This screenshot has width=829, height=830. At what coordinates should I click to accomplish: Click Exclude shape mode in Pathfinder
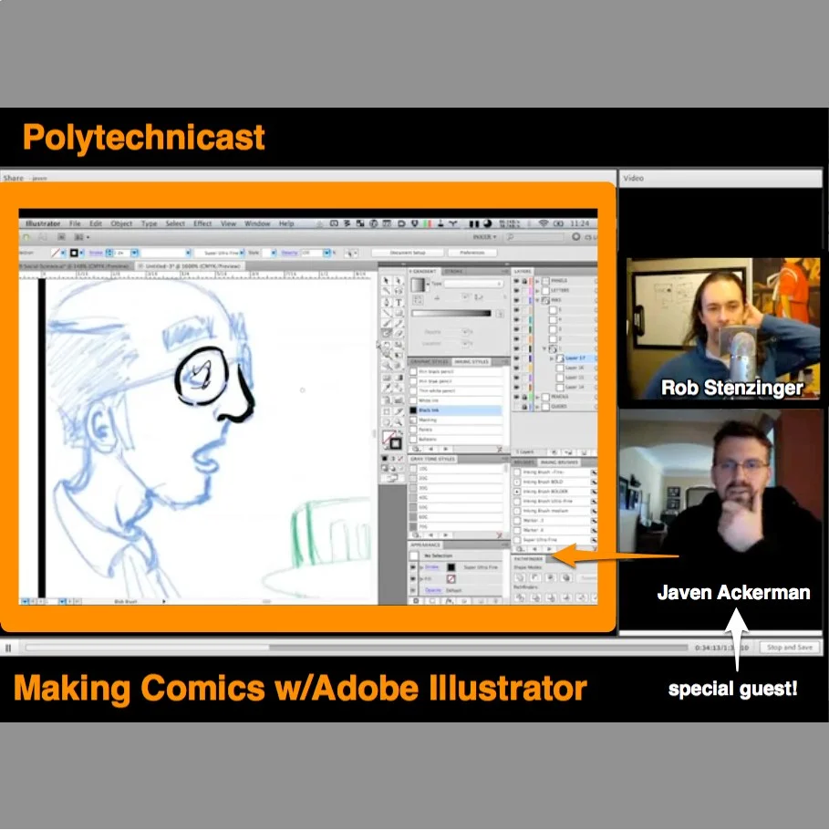point(566,577)
